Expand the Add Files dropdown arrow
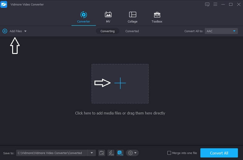The image size is (243, 160). tap(25, 31)
